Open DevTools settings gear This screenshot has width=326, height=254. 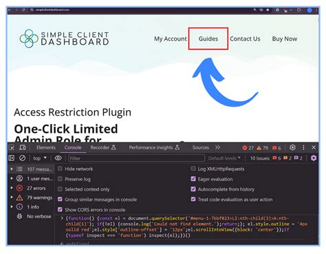(292, 147)
